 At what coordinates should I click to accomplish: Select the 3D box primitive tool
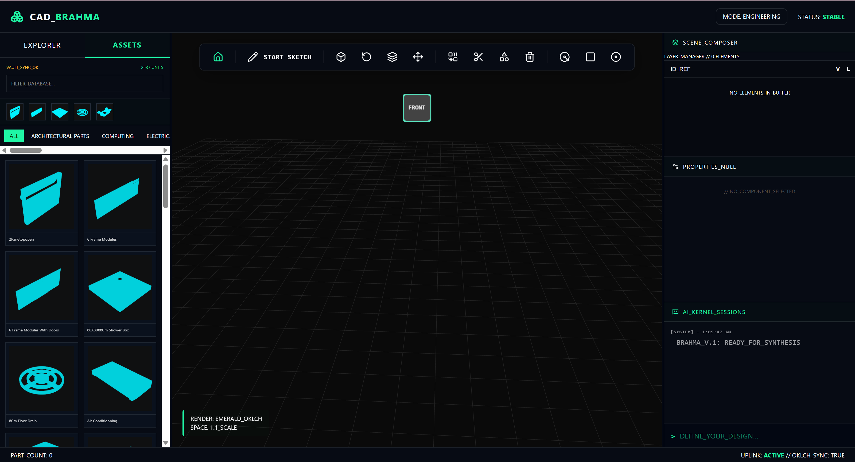tap(341, 57)
